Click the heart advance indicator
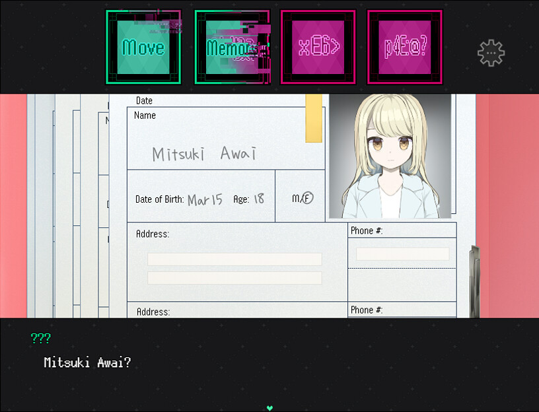The width and height of the screenshot is (539, 412). (269, 407)
